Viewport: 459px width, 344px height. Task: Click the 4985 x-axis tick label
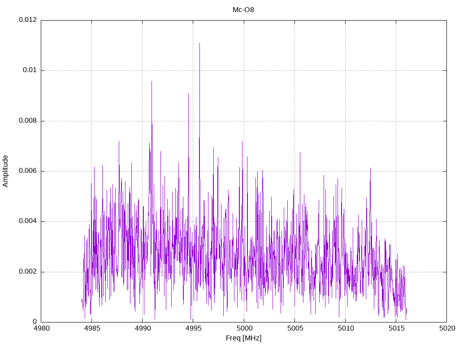pyautogui.click(x=92, y=328)
